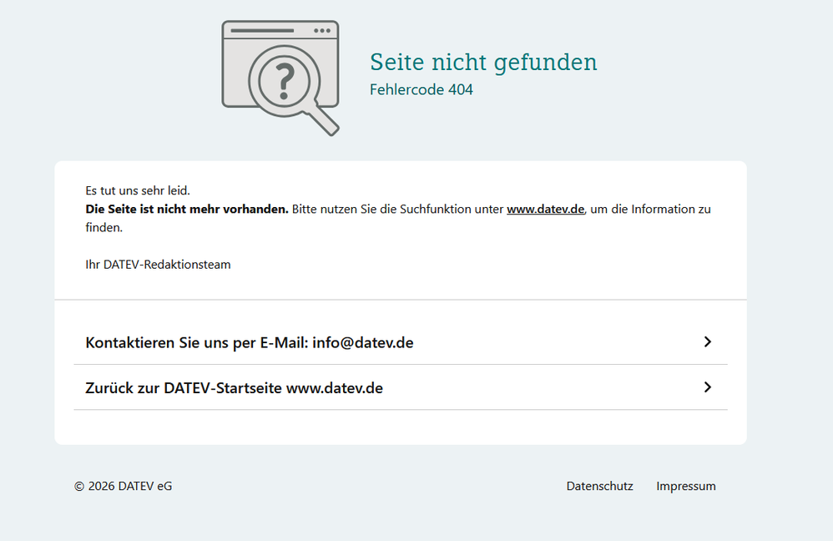The height and width of the screenshot is (541, 833).
Task: Click the page-not-found magnifier illustration
Action: 280,78
